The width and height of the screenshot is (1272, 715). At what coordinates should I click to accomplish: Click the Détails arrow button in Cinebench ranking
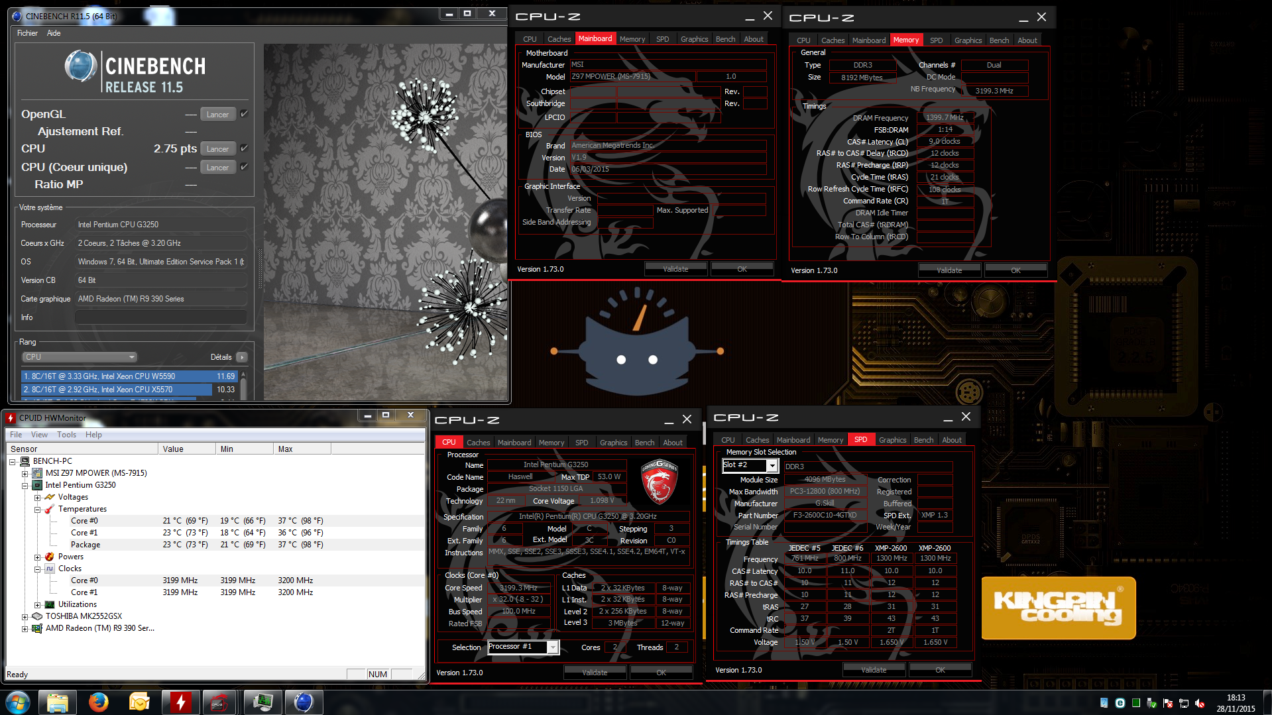242,357
